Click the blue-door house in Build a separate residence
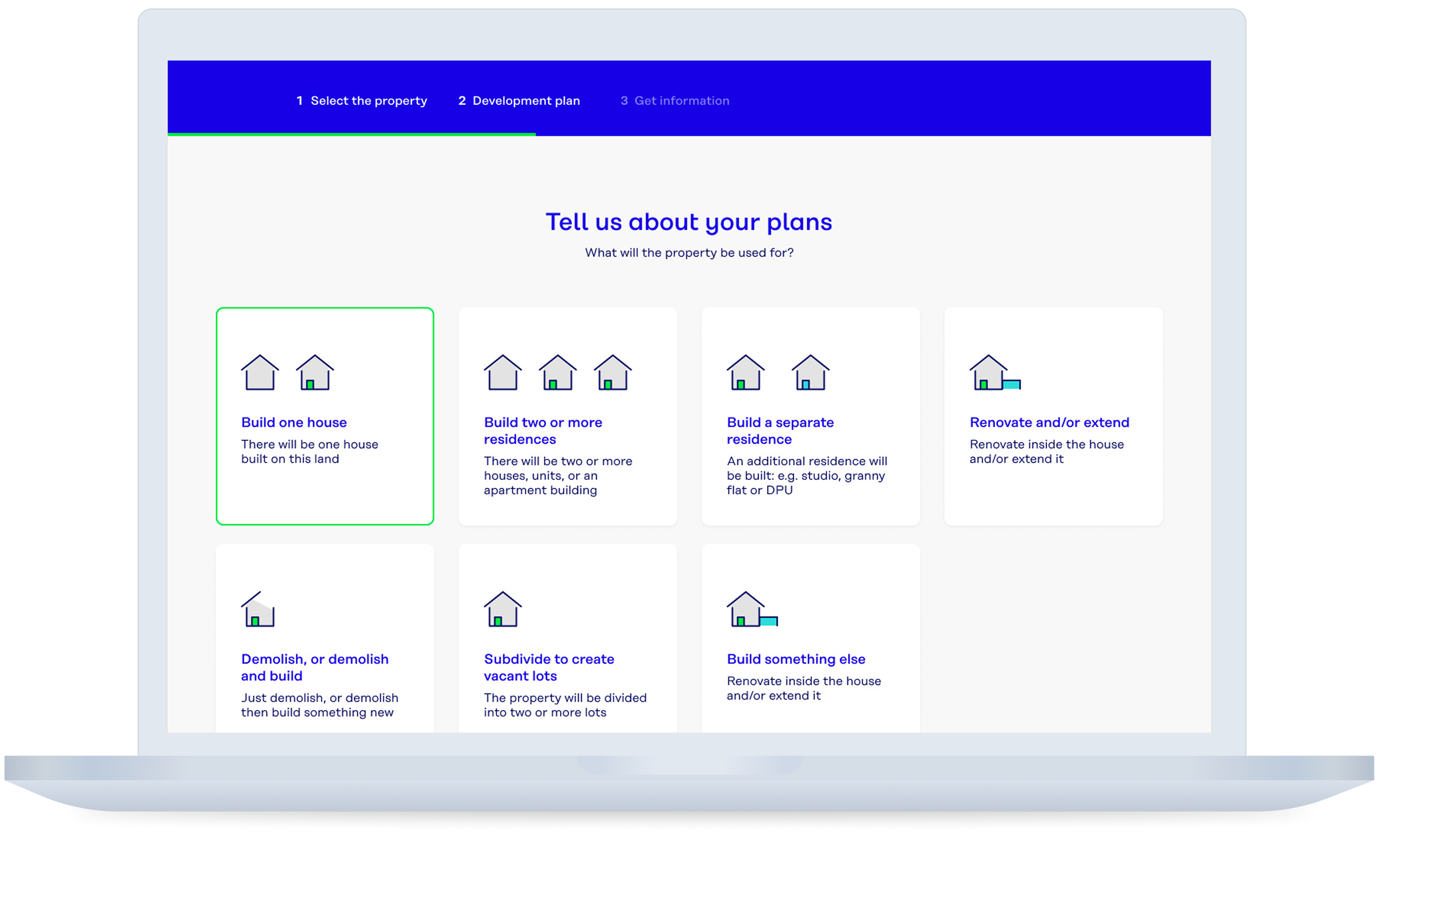Image resolution: width=1429 pixels, height=912 pixels. tap(810, 372)
